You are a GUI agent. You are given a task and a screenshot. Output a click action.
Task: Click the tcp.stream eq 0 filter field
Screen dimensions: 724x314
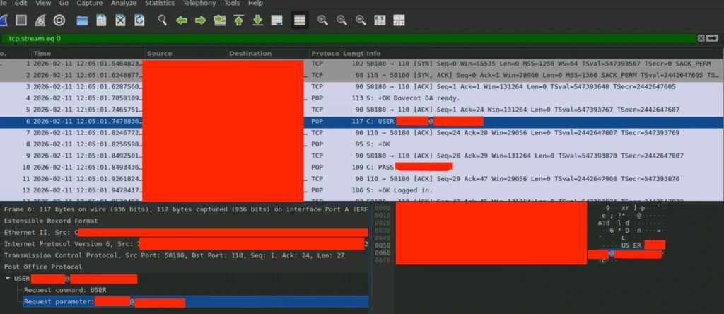[349, 38]
